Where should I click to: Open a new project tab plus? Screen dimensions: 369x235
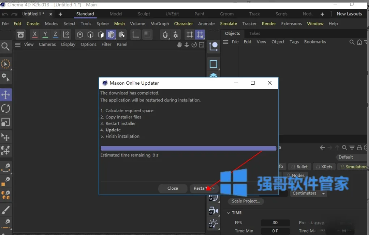point(60,14)
